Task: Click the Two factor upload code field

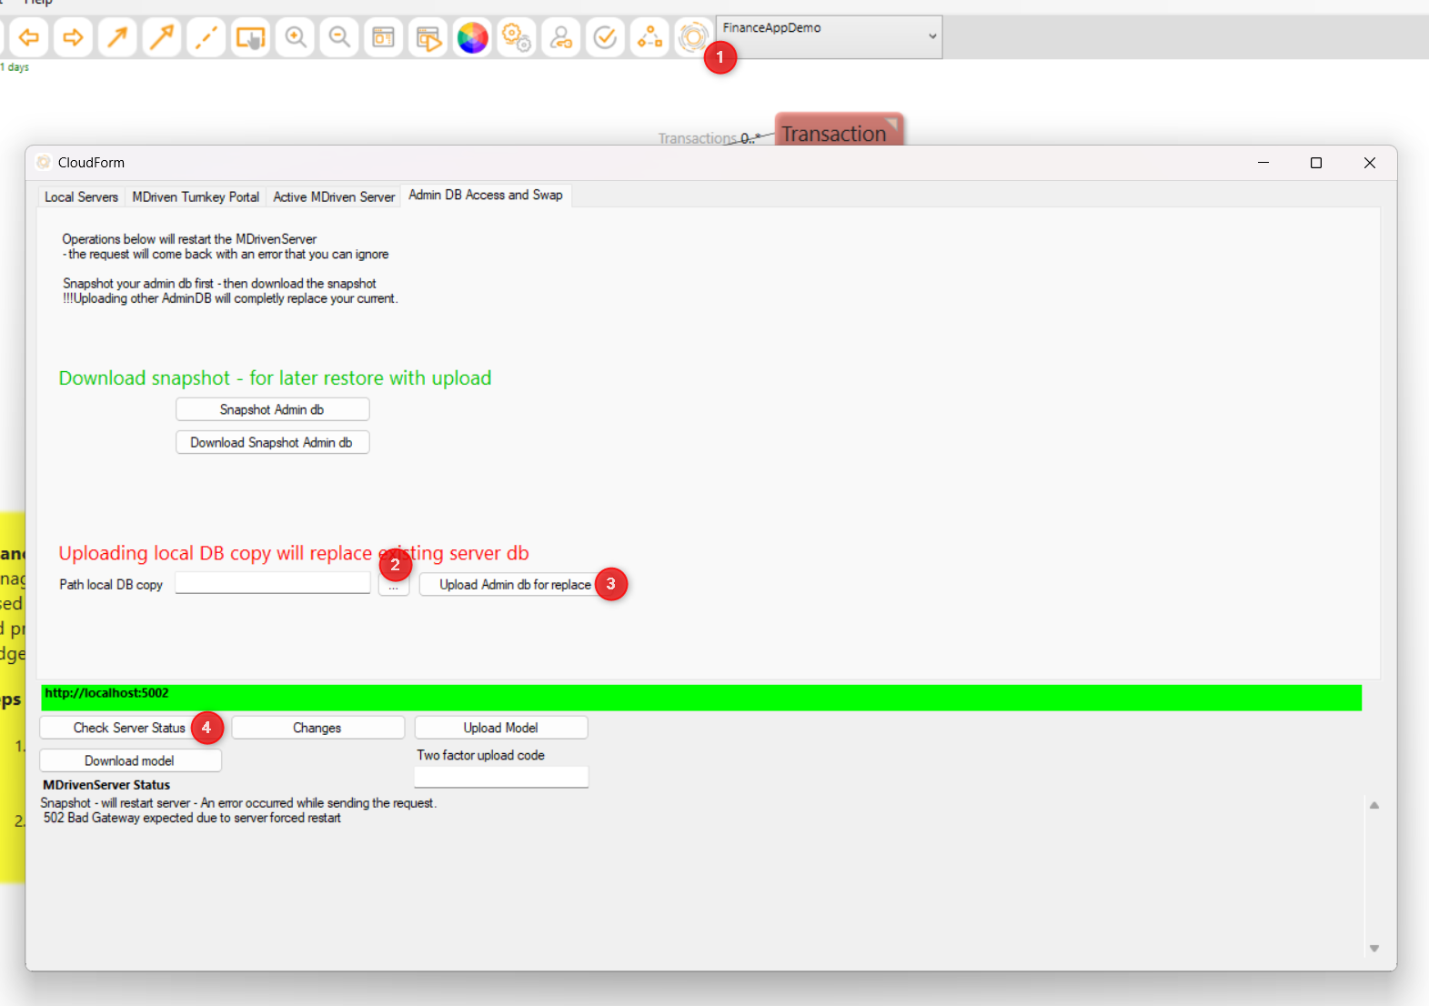Action: 501,777
